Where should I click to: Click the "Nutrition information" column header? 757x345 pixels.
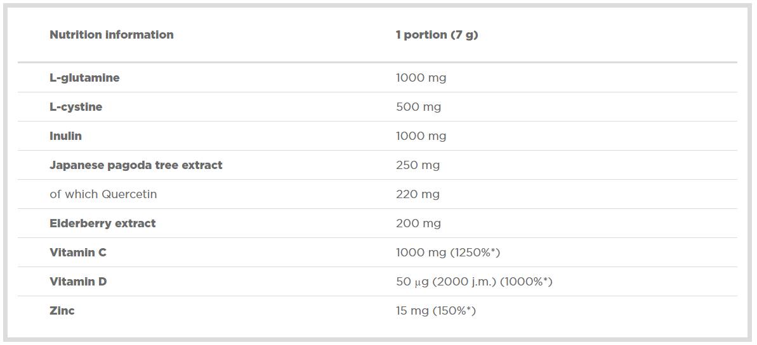coord(111,35)
